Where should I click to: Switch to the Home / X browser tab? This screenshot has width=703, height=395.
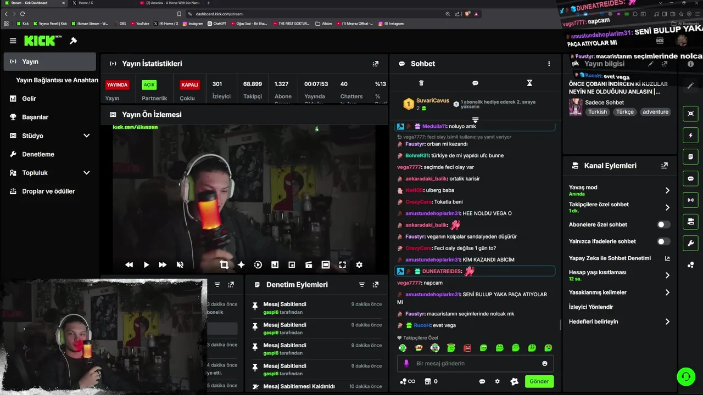pos(102,3)
